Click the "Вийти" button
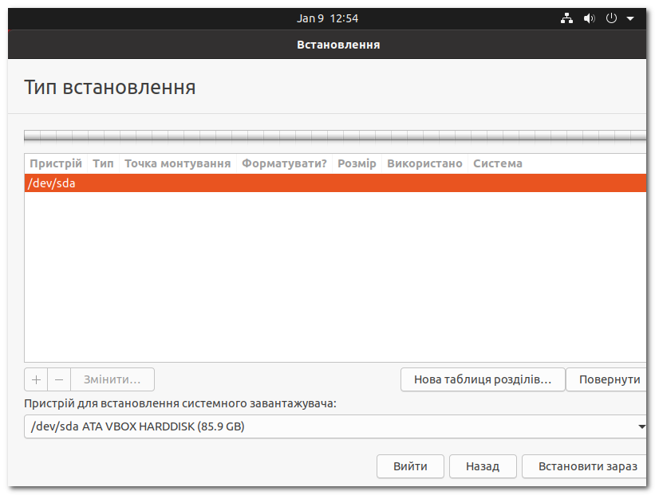Viewport: 655px width, 495px height. coord(410,466)
